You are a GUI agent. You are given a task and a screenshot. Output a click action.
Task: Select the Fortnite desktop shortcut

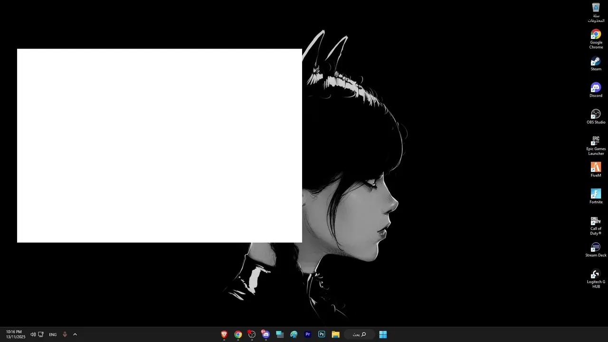(596, 197)
